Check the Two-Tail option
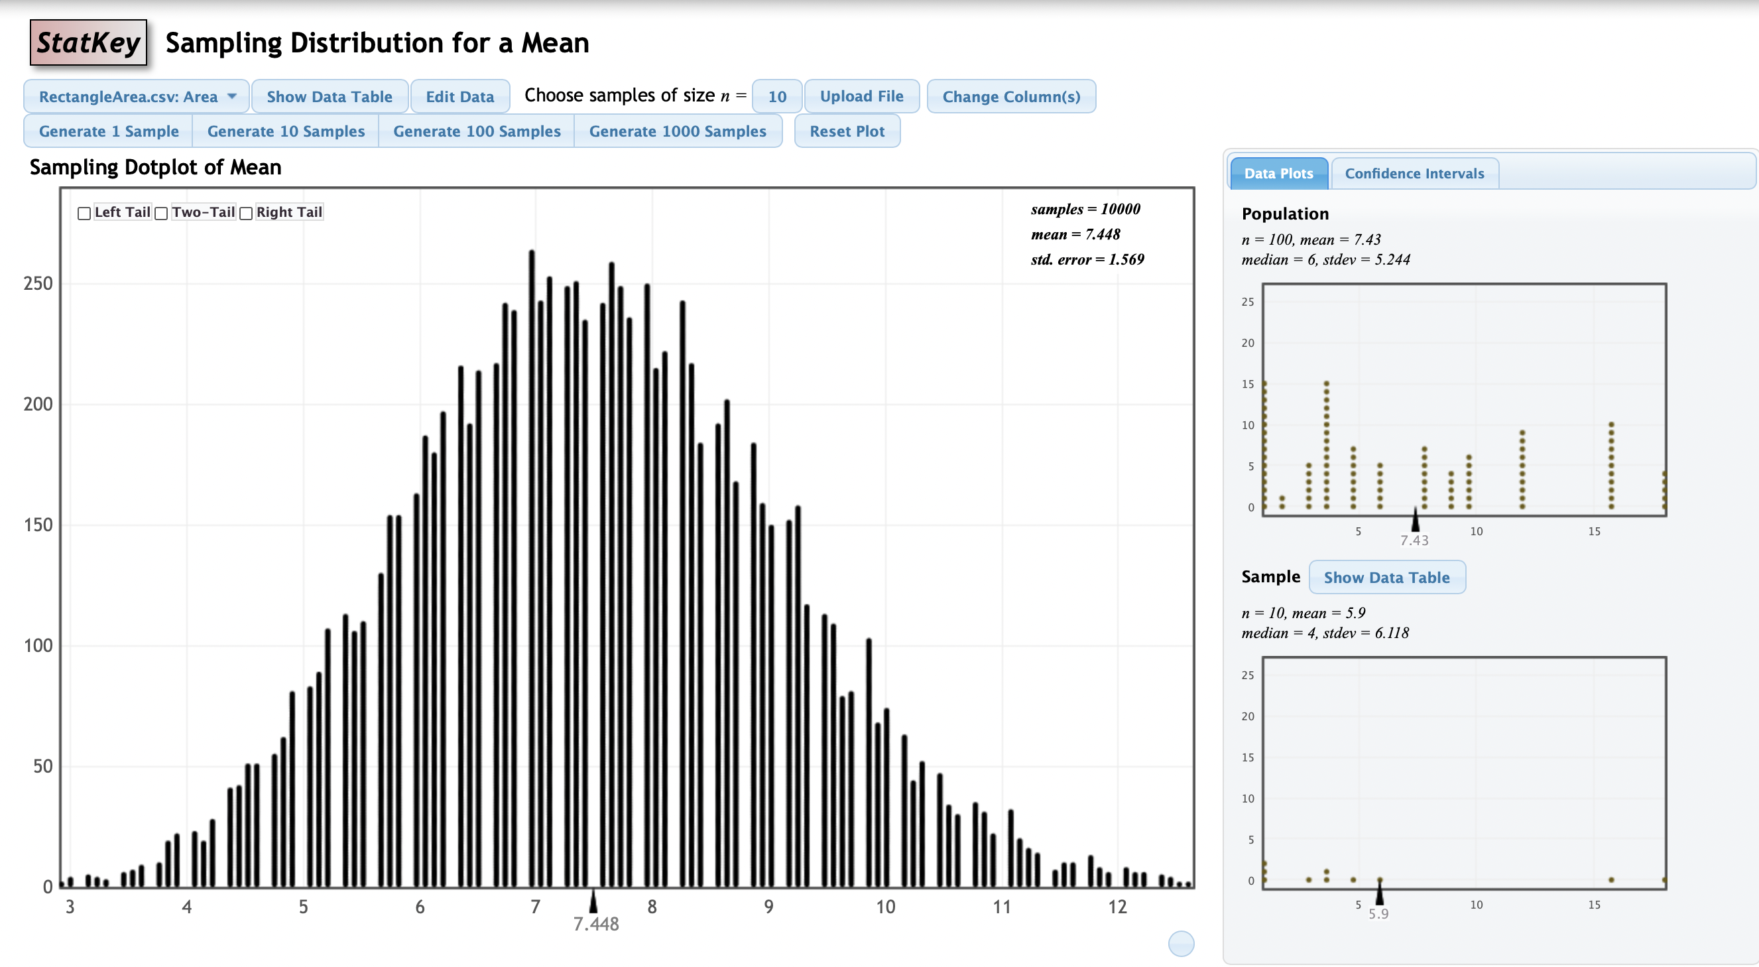 click(162, 214)
